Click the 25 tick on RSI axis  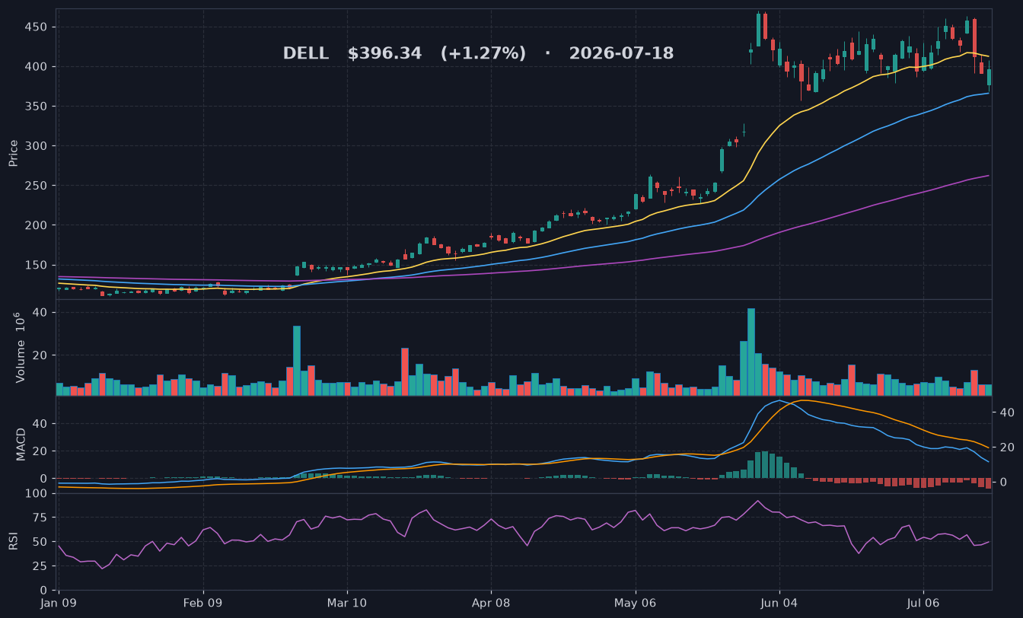pos(40,566)
